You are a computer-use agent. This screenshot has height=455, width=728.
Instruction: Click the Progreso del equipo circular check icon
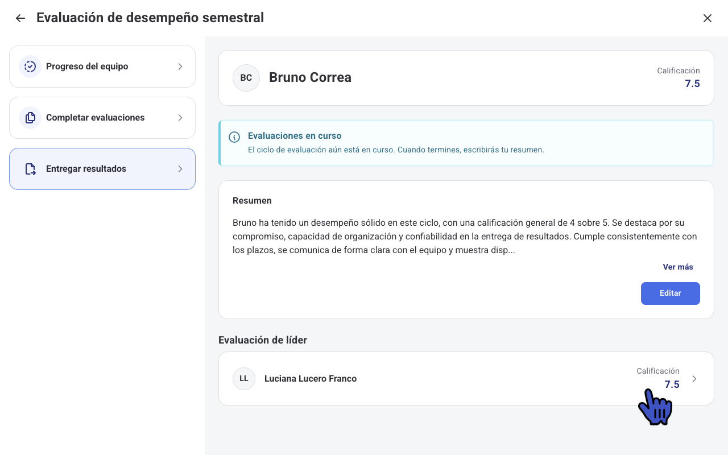(x=30, y=67)
